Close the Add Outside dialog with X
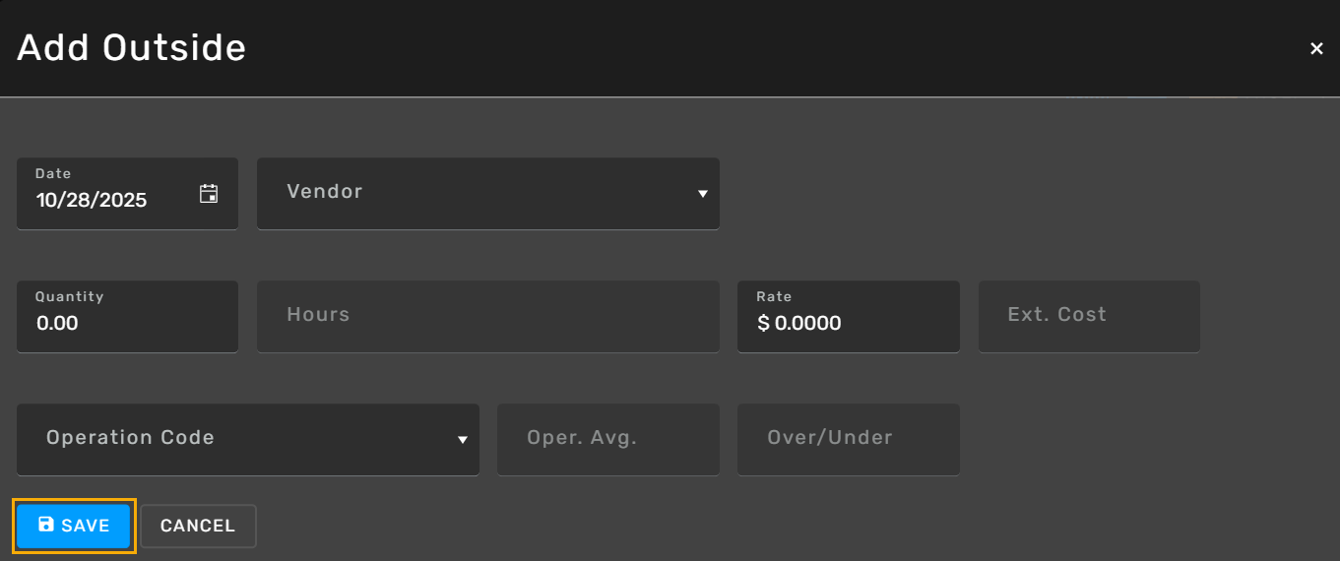This screenshot has width=1340, height=561. tap(1316, 48)
